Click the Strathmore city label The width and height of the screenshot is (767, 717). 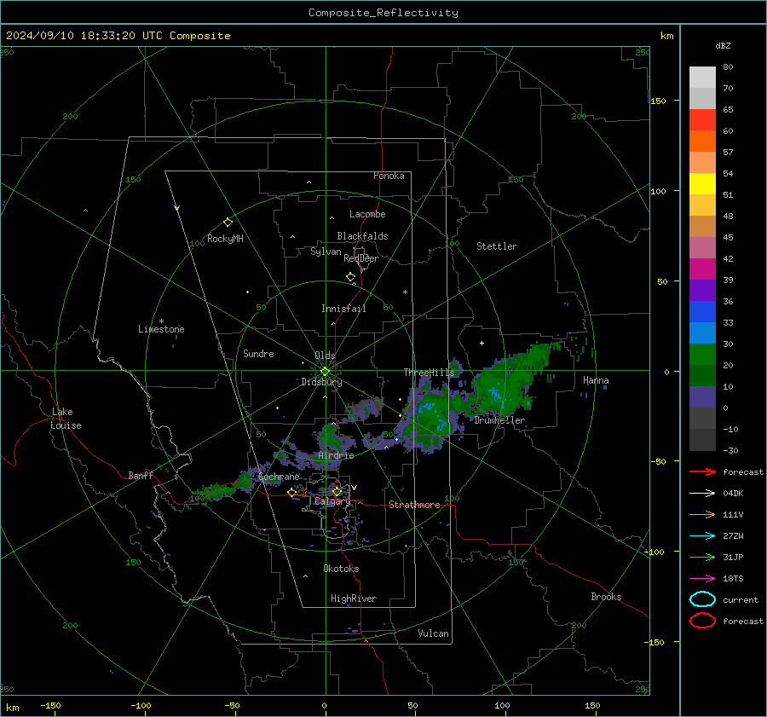414,505
